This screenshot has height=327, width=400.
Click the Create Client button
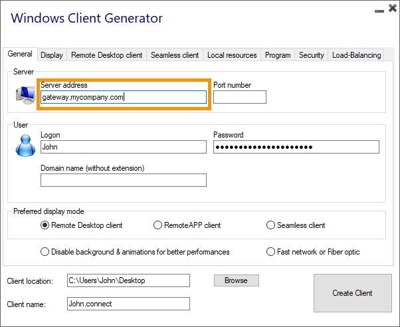(x=352, y=293)
